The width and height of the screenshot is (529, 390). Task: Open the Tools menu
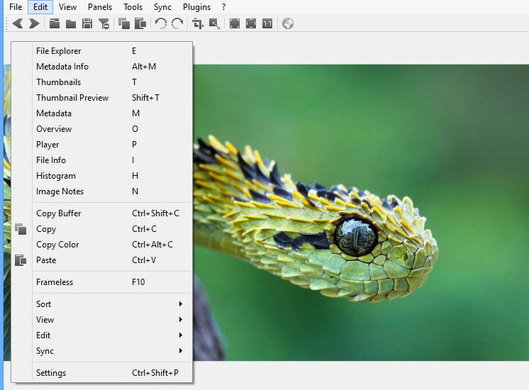tap(133, 7)
